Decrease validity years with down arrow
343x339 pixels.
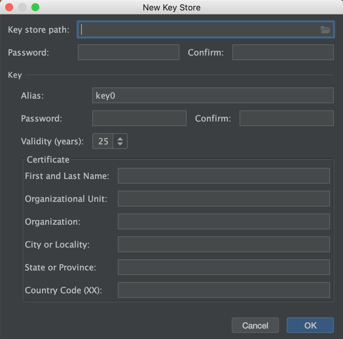click(120, 144)
